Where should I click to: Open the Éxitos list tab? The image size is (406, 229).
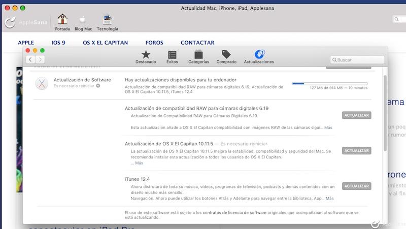(172, 56)
